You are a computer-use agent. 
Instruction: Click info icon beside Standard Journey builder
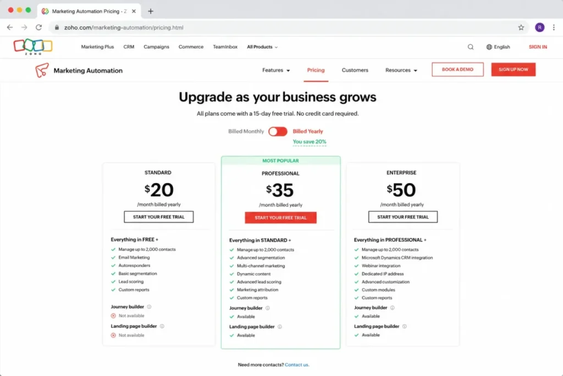point(149,307)
